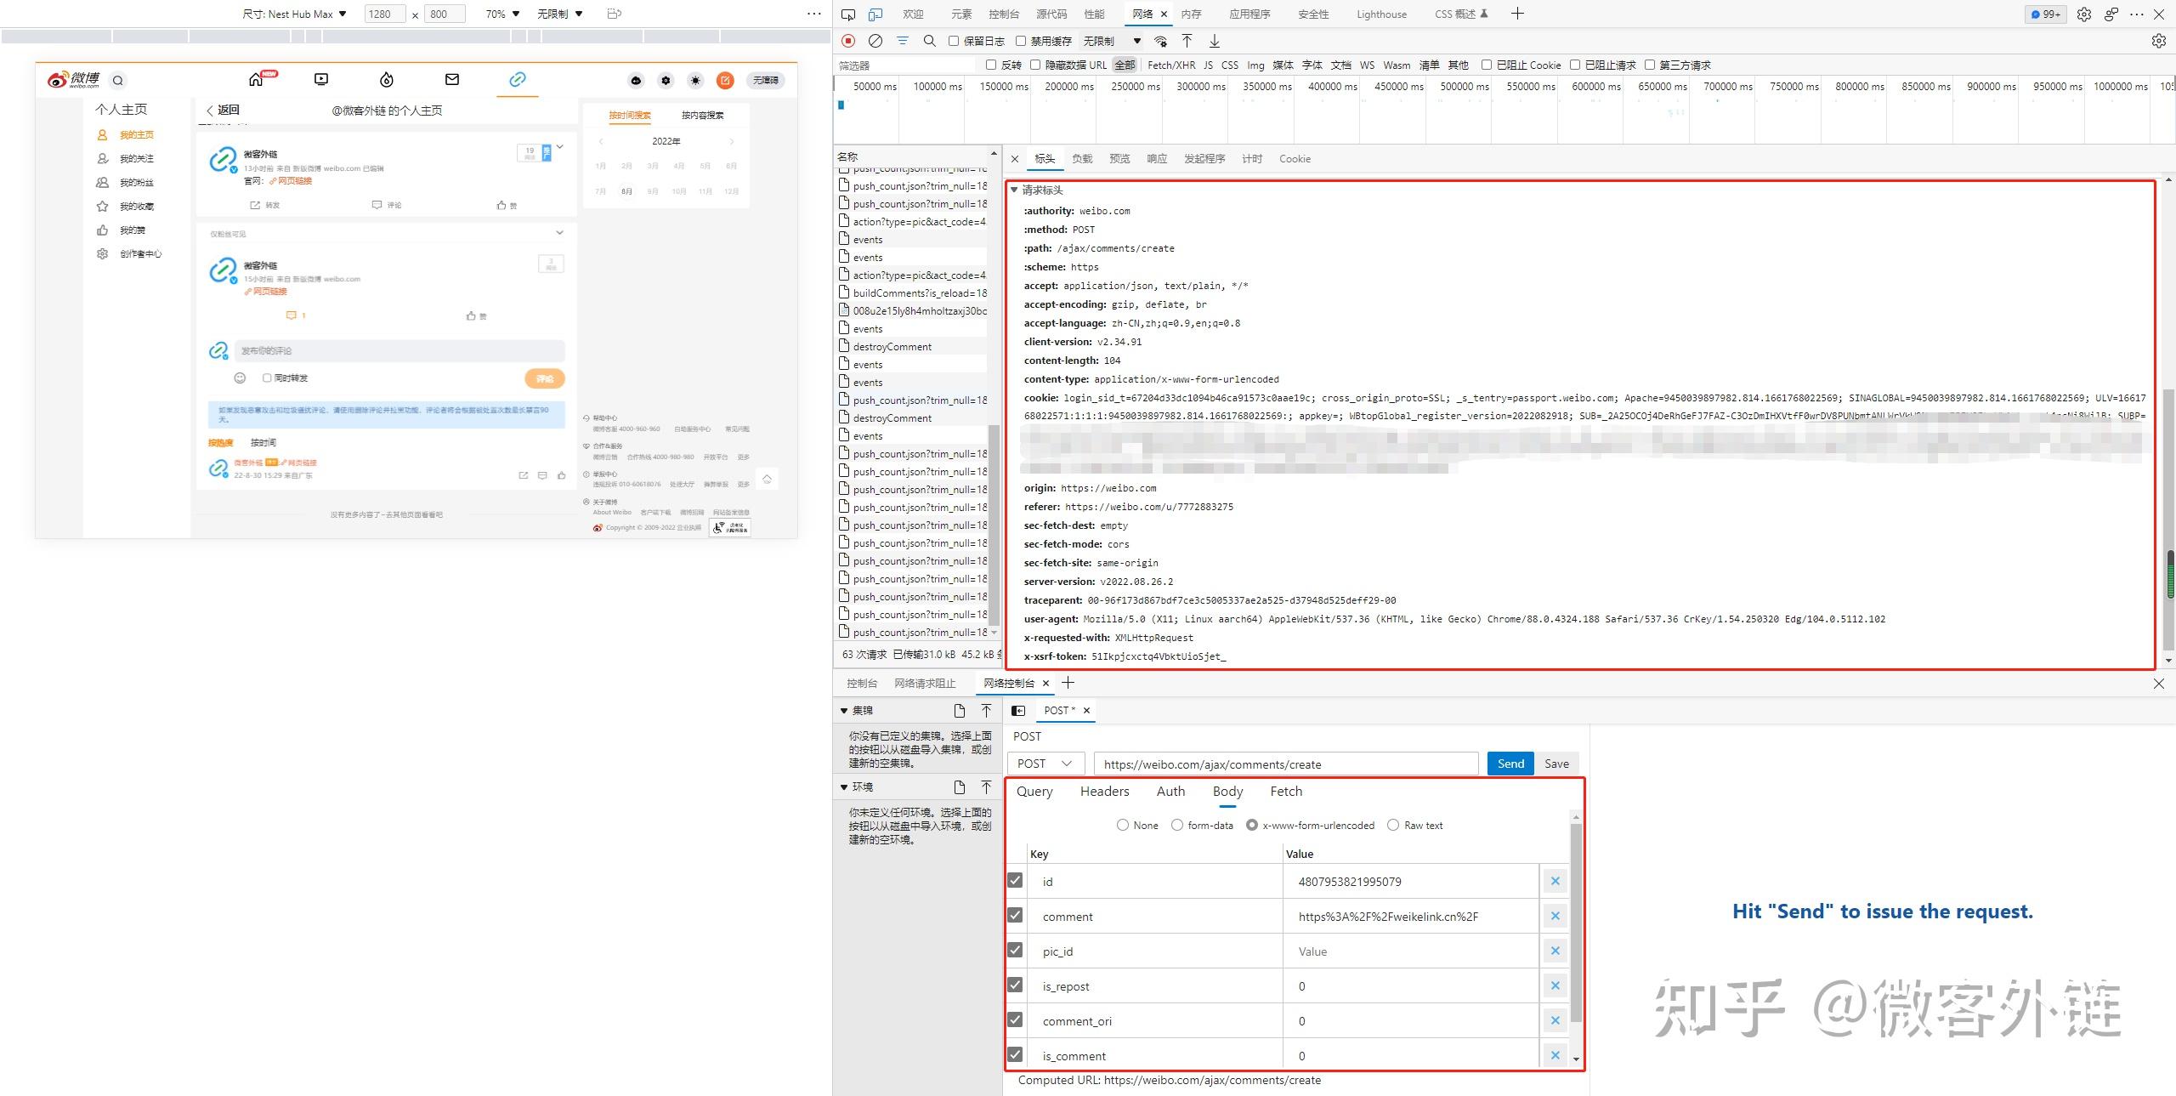
Task: Clear the network log
Action: point(875,41)
